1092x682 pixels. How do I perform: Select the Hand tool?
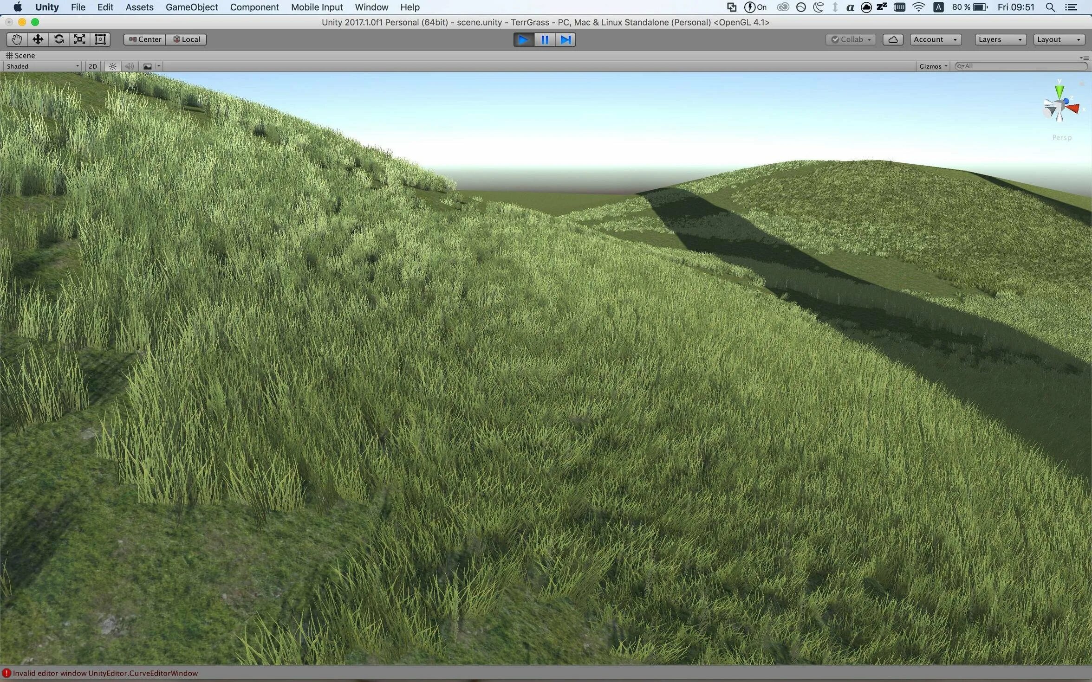click(x=17, y=39)
